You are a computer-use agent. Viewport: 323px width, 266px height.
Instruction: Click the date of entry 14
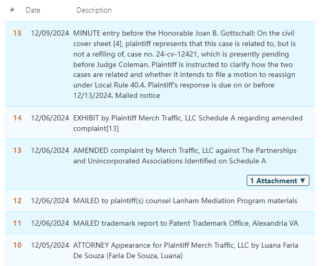(x=50, y=118)
